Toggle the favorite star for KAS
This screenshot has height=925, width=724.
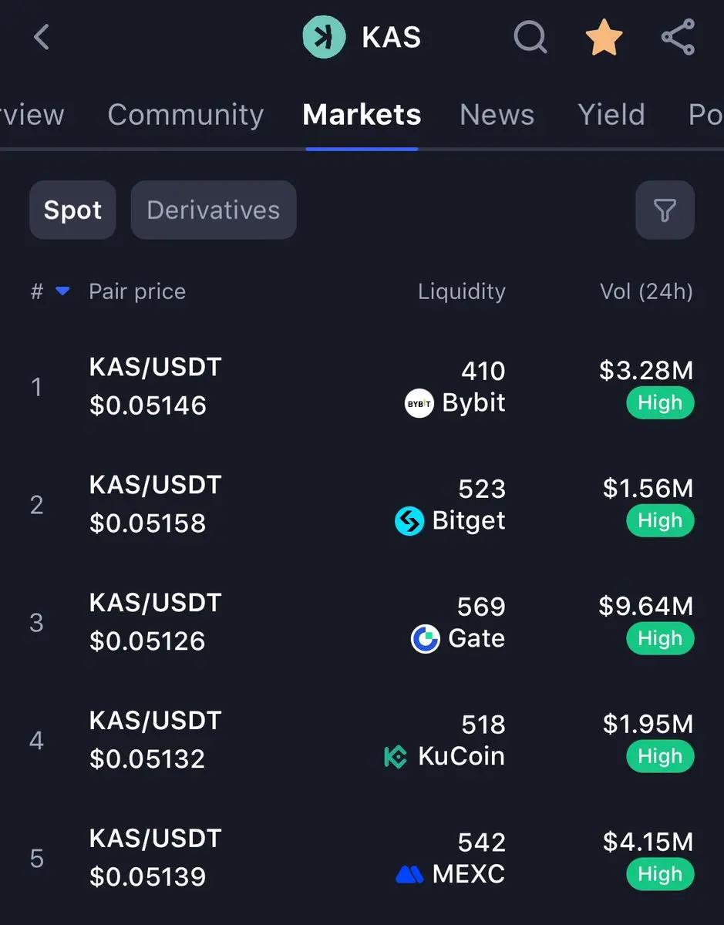[604, 37]
